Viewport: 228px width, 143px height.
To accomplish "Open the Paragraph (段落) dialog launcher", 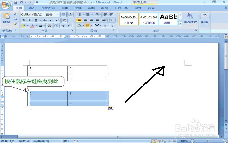I will (x=115, y=30).
